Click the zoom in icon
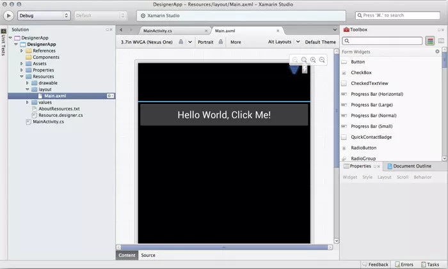This screenshot has height=269, width=448. coord(313,59)
